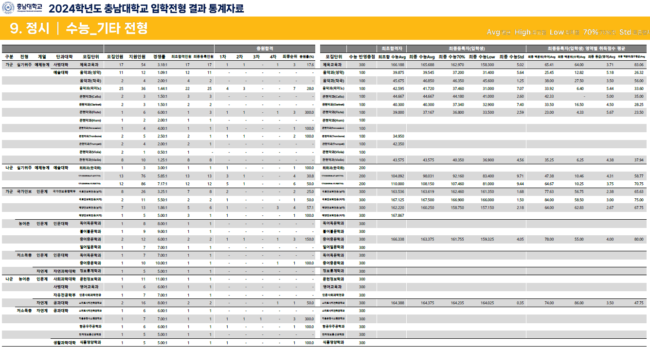
Task: Click the '최종 수능Std' column header
Action: pos(511,56)
